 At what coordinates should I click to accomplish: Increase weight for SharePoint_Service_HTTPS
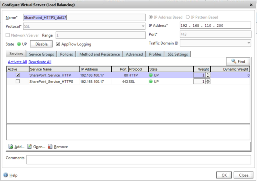click(208, 80)
